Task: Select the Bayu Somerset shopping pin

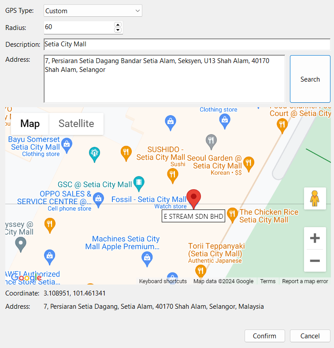Action: [x=67, y=146]
